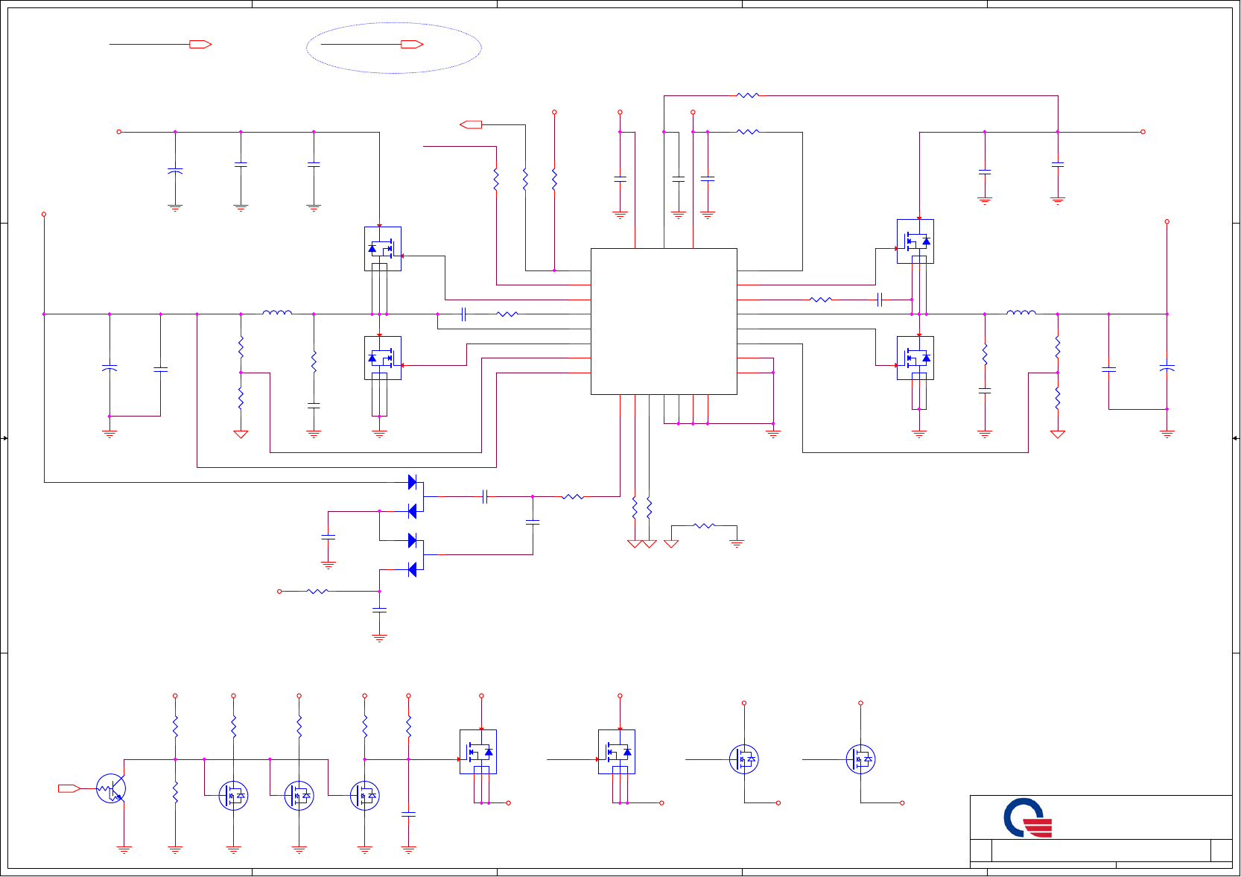Screen dimensions: 1241x877
Task: Click the blue and red Q logo
Action: tap(1028, 817)
